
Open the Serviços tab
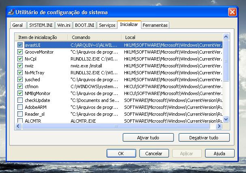pyautogui.click(x=107, y=25)
